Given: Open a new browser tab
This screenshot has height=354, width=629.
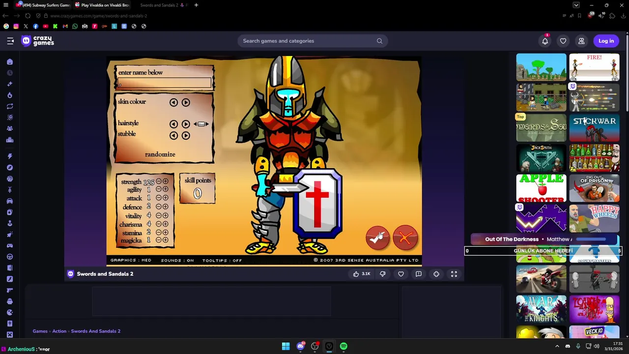Looking at the screenshot, I should point(196,5).
